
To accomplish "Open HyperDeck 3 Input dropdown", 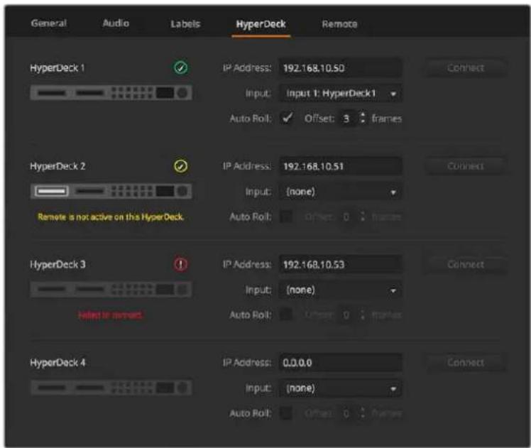I will tap(340, 290).
